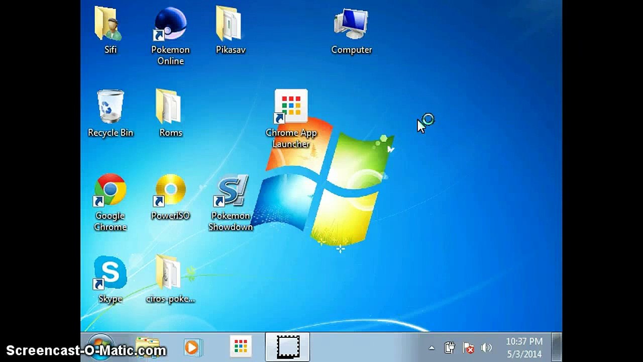Open the Pikasav folder

tap(231, 29)
